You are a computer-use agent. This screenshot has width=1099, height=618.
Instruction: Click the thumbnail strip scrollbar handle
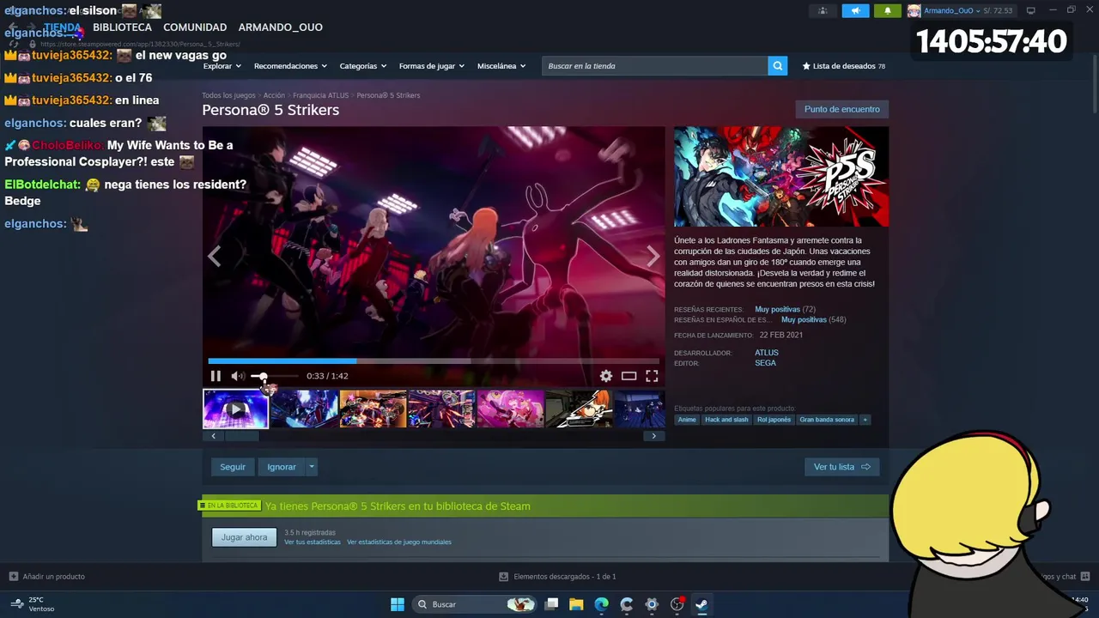(x=241, y=436)
